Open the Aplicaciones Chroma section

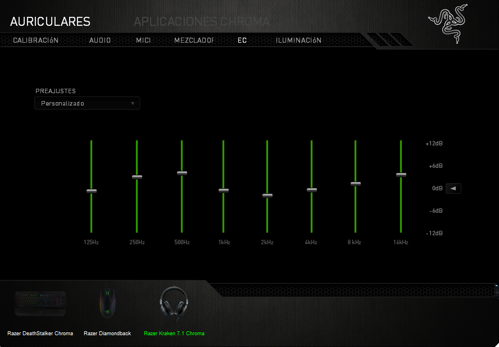pos(202,22)
